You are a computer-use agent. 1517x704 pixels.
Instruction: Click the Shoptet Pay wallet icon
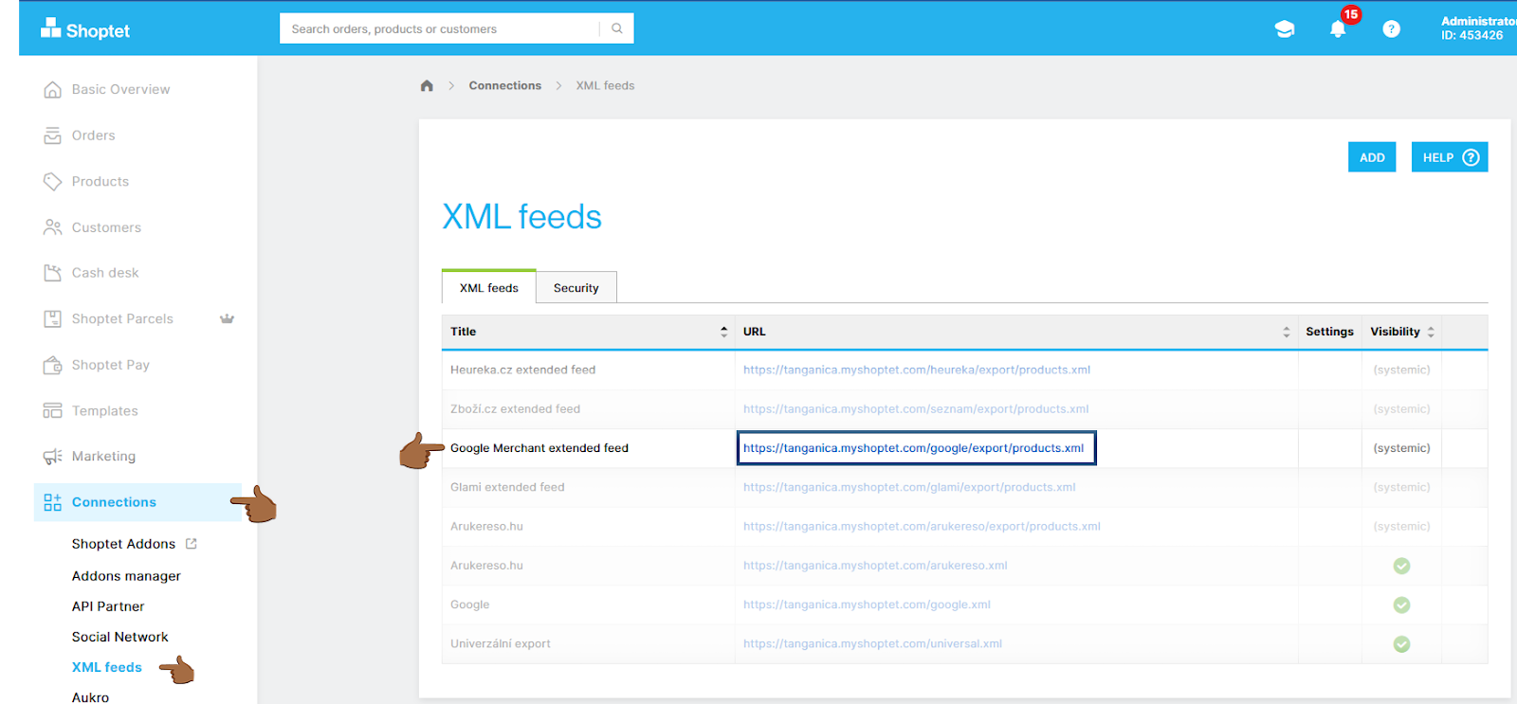[x=53, y=365]
